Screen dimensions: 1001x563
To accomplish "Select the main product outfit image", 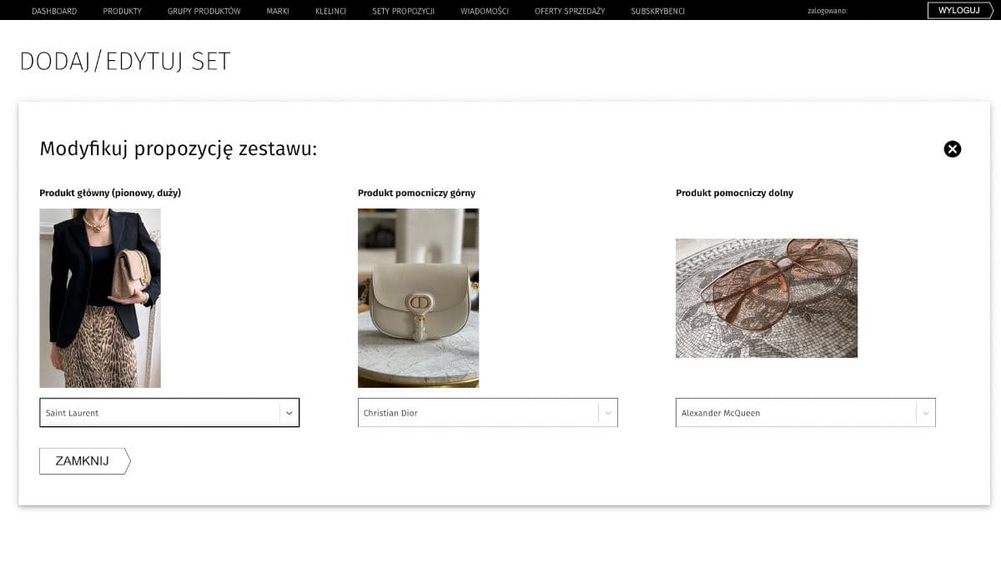I will pos(100,298).
